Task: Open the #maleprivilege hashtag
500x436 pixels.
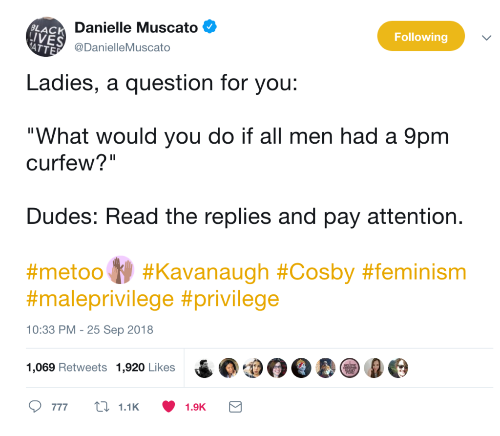Action: point(100,300)
